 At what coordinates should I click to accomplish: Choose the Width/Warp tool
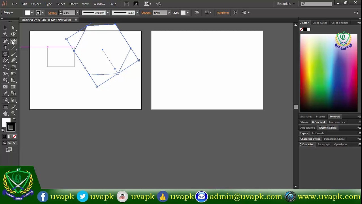coord(5,74)
